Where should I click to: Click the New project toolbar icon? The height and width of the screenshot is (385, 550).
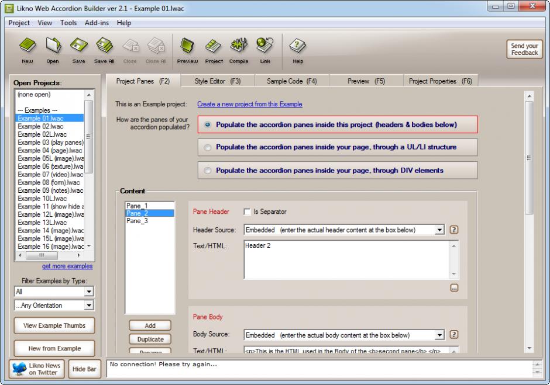coord(27,46)
